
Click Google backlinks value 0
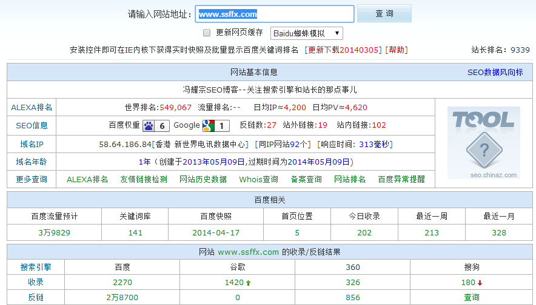pyautogui.click(x=238, y=297)
